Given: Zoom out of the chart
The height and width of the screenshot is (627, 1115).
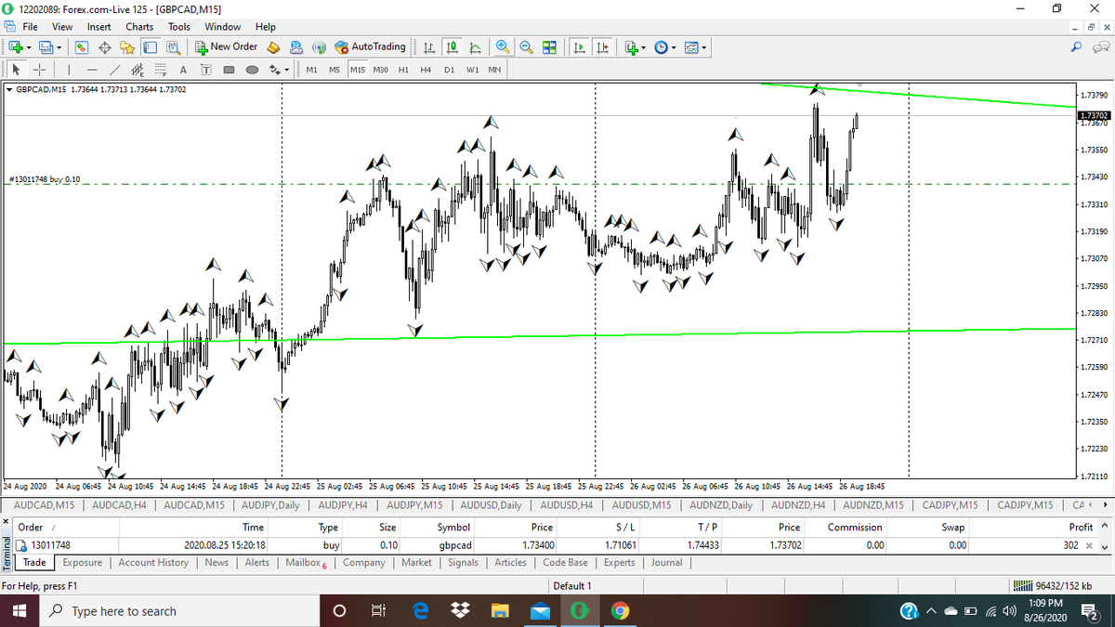Looking at the screenshot, I should click(x=526, y=46).
